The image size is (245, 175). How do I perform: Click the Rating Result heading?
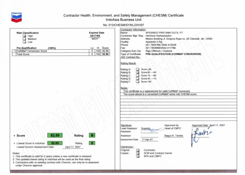pyautogui.click(x=128, y=63)
